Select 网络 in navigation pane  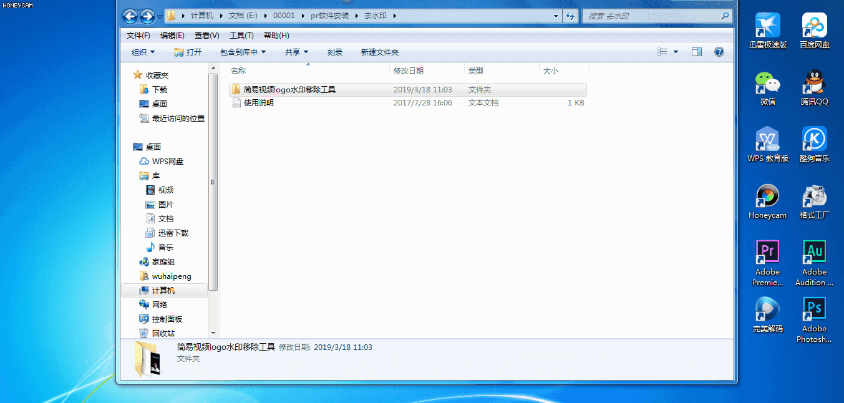pos(153,304)
